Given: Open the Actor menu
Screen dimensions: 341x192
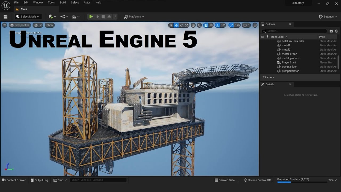Looking at the screenshot, I should 87,2.
